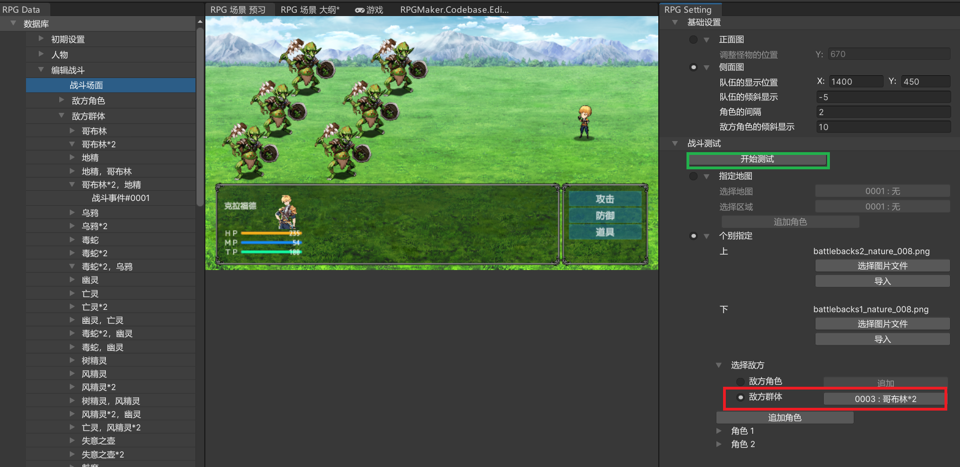Collapse the 编辑战斗 section

[41, 70]
